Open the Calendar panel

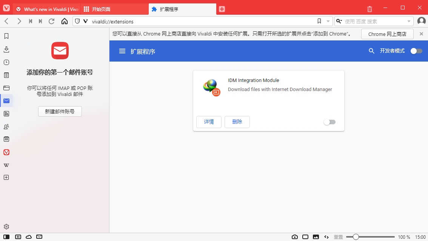pyautogui.click(x=6, y=139)
